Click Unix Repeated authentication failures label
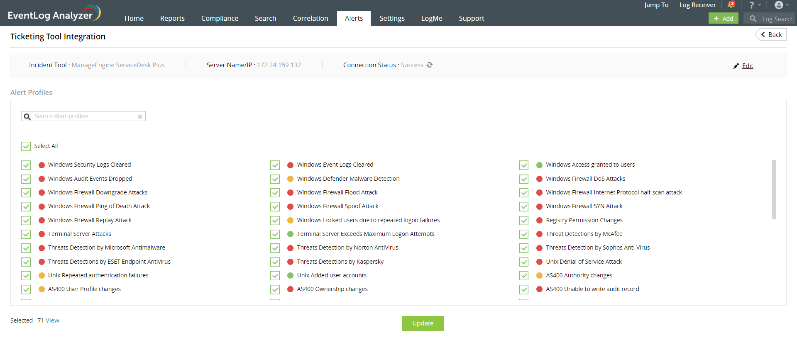This screenshot has width=797, height=364. pos(98,275)
